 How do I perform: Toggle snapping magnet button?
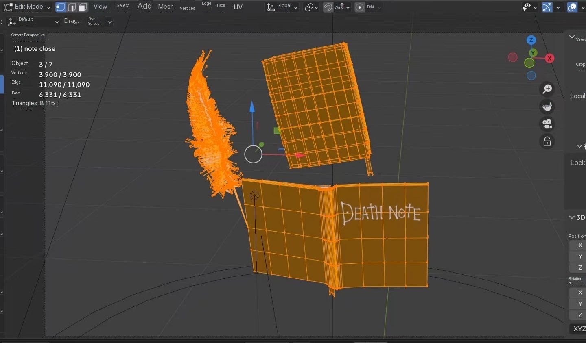pos(328,7)
